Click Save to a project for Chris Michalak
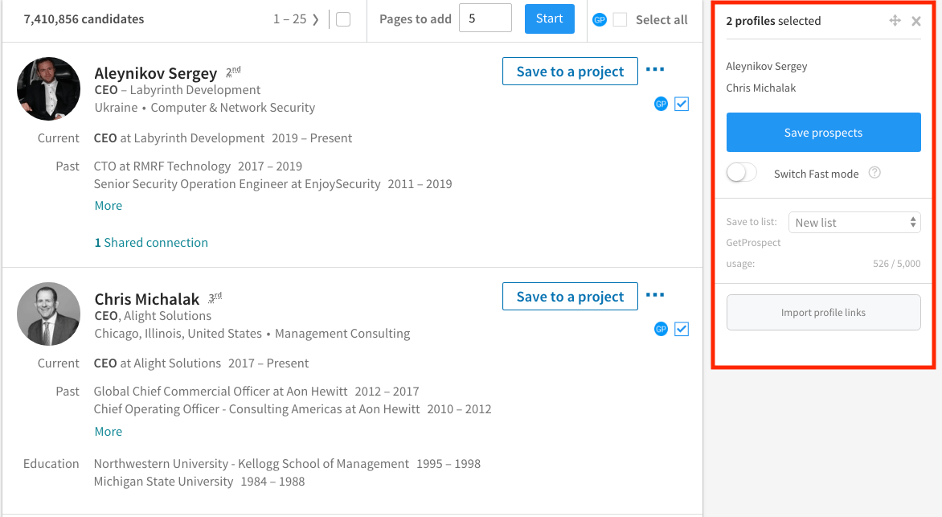Screen dimensions: 942x517 tap(570, 297)
